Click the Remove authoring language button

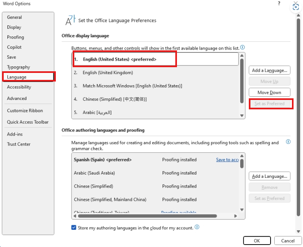[269, 188]
